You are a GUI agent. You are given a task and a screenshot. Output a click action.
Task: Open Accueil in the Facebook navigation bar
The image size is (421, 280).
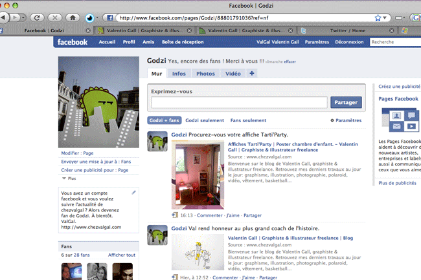tap(107, 42)
